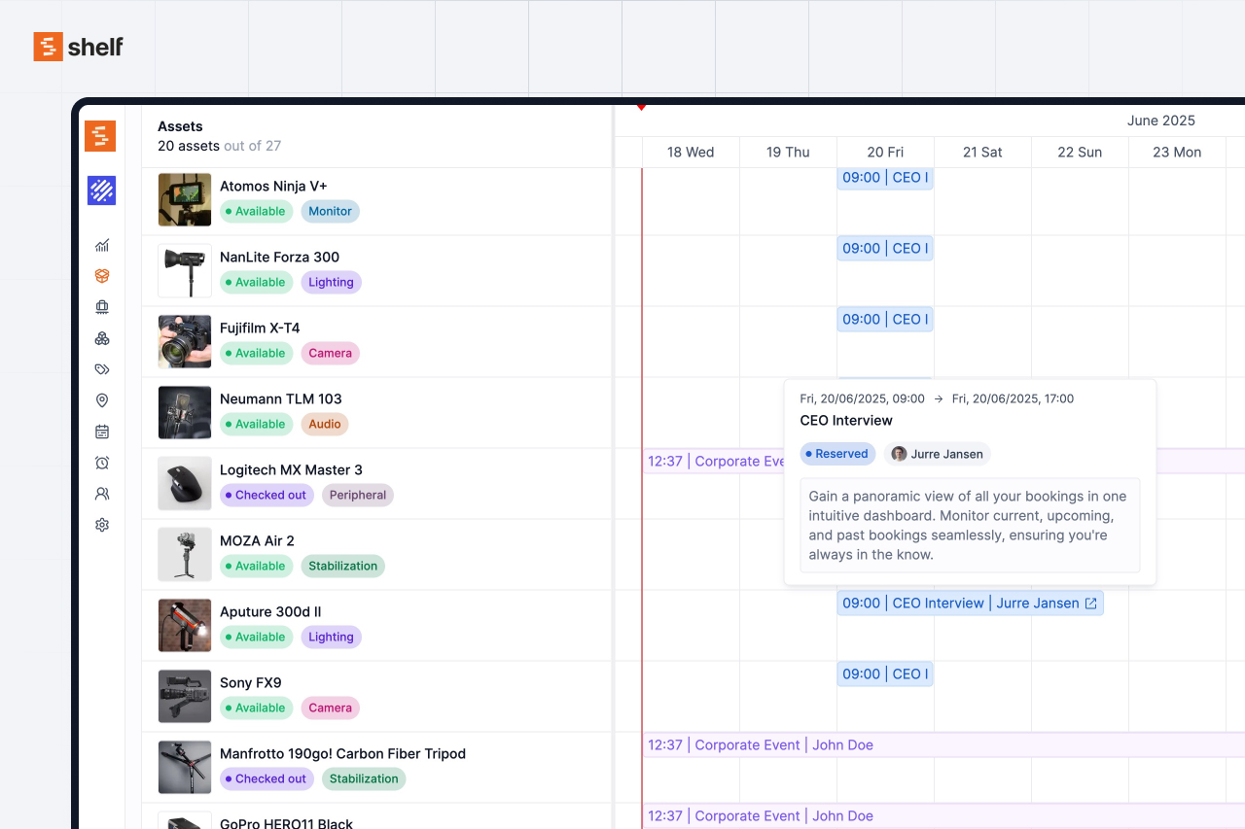The width and height of the screenshot is (1245, 829).
Task: Click the Shelf logo in the top-left corner
Action: [78, 46]
